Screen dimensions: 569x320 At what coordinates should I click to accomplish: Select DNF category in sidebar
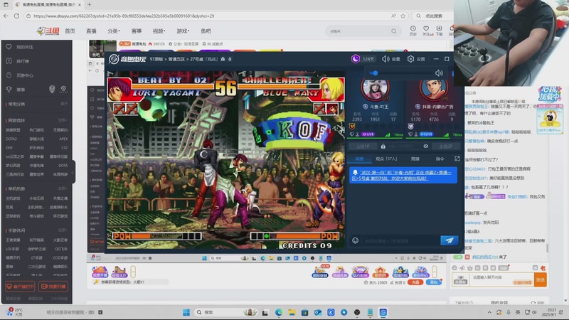tap(9, 148)
